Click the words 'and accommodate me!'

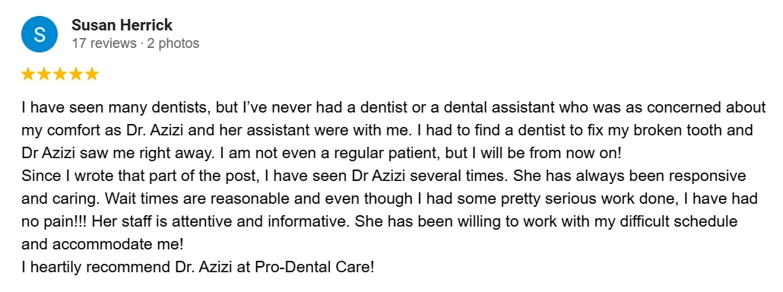pos(103,245)
